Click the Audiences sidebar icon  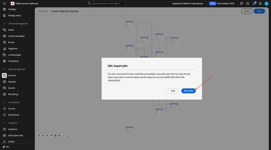(x=4, y=129)
